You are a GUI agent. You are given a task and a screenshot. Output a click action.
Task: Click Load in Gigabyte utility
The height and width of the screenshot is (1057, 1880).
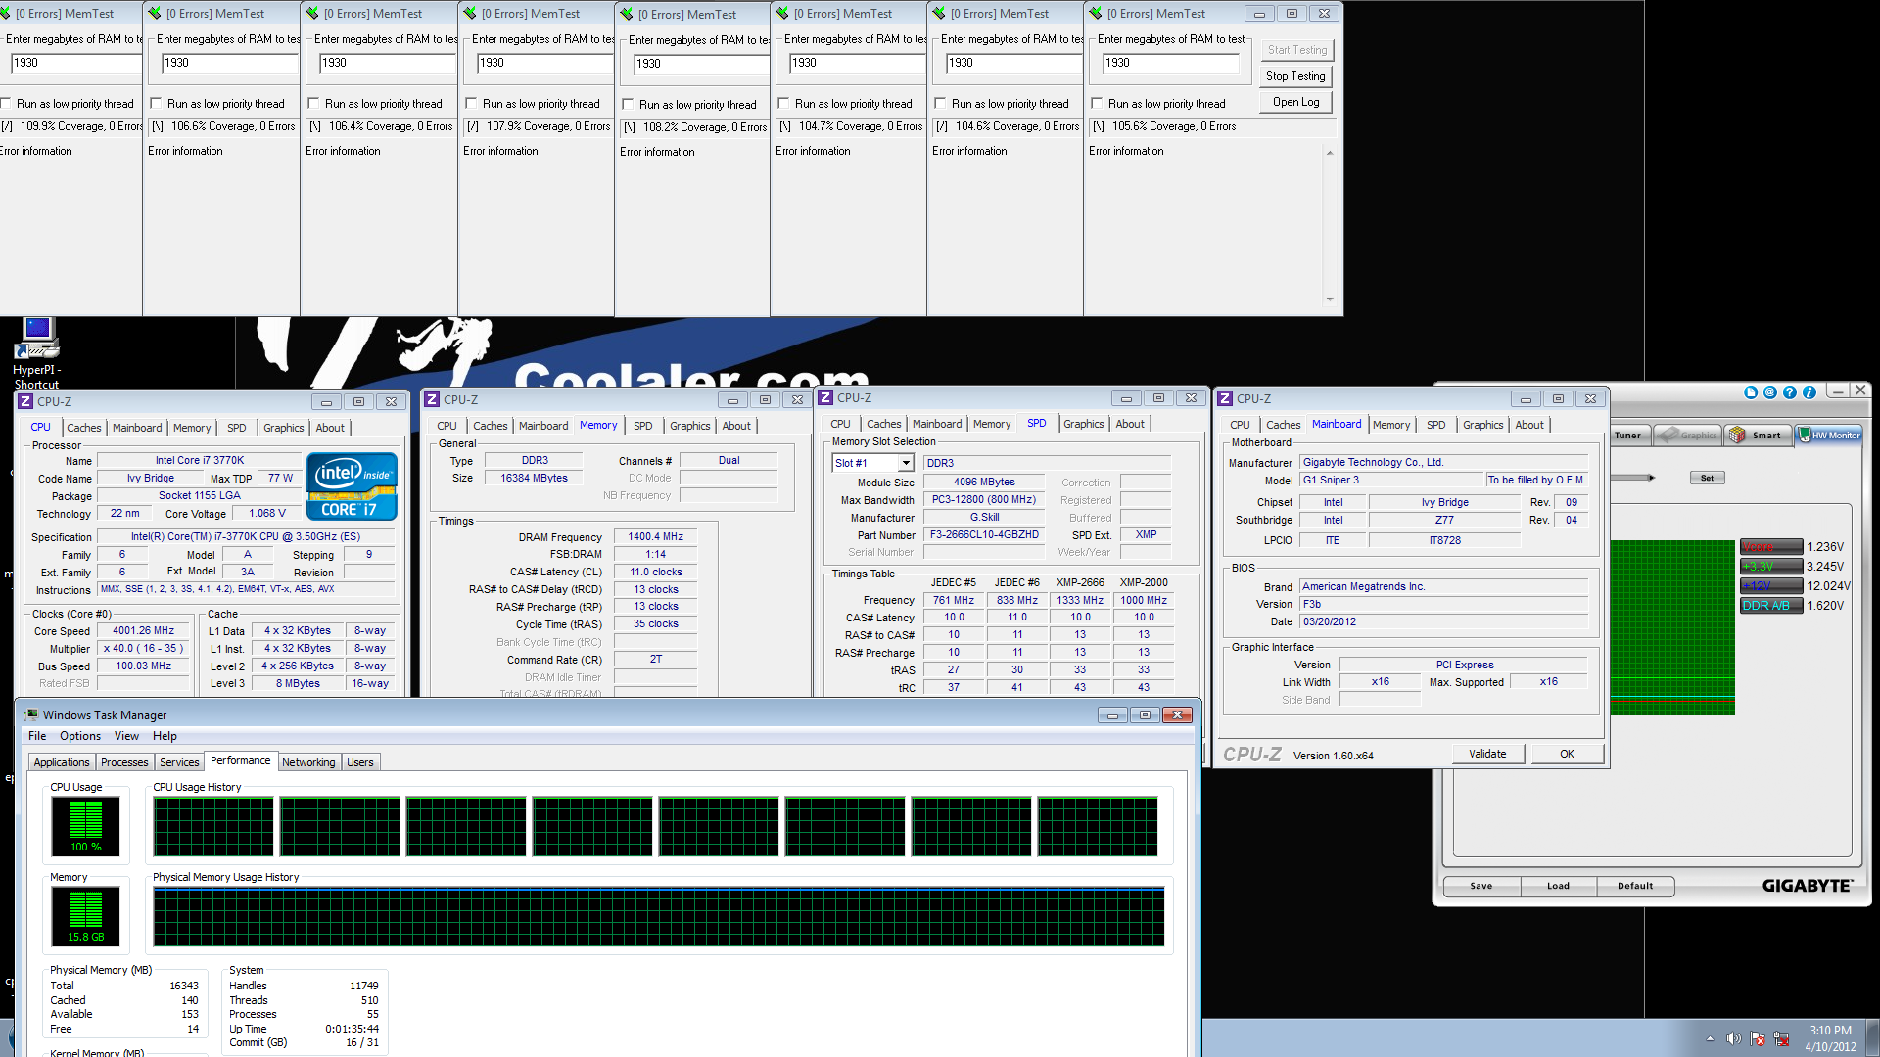(1558, 886)
